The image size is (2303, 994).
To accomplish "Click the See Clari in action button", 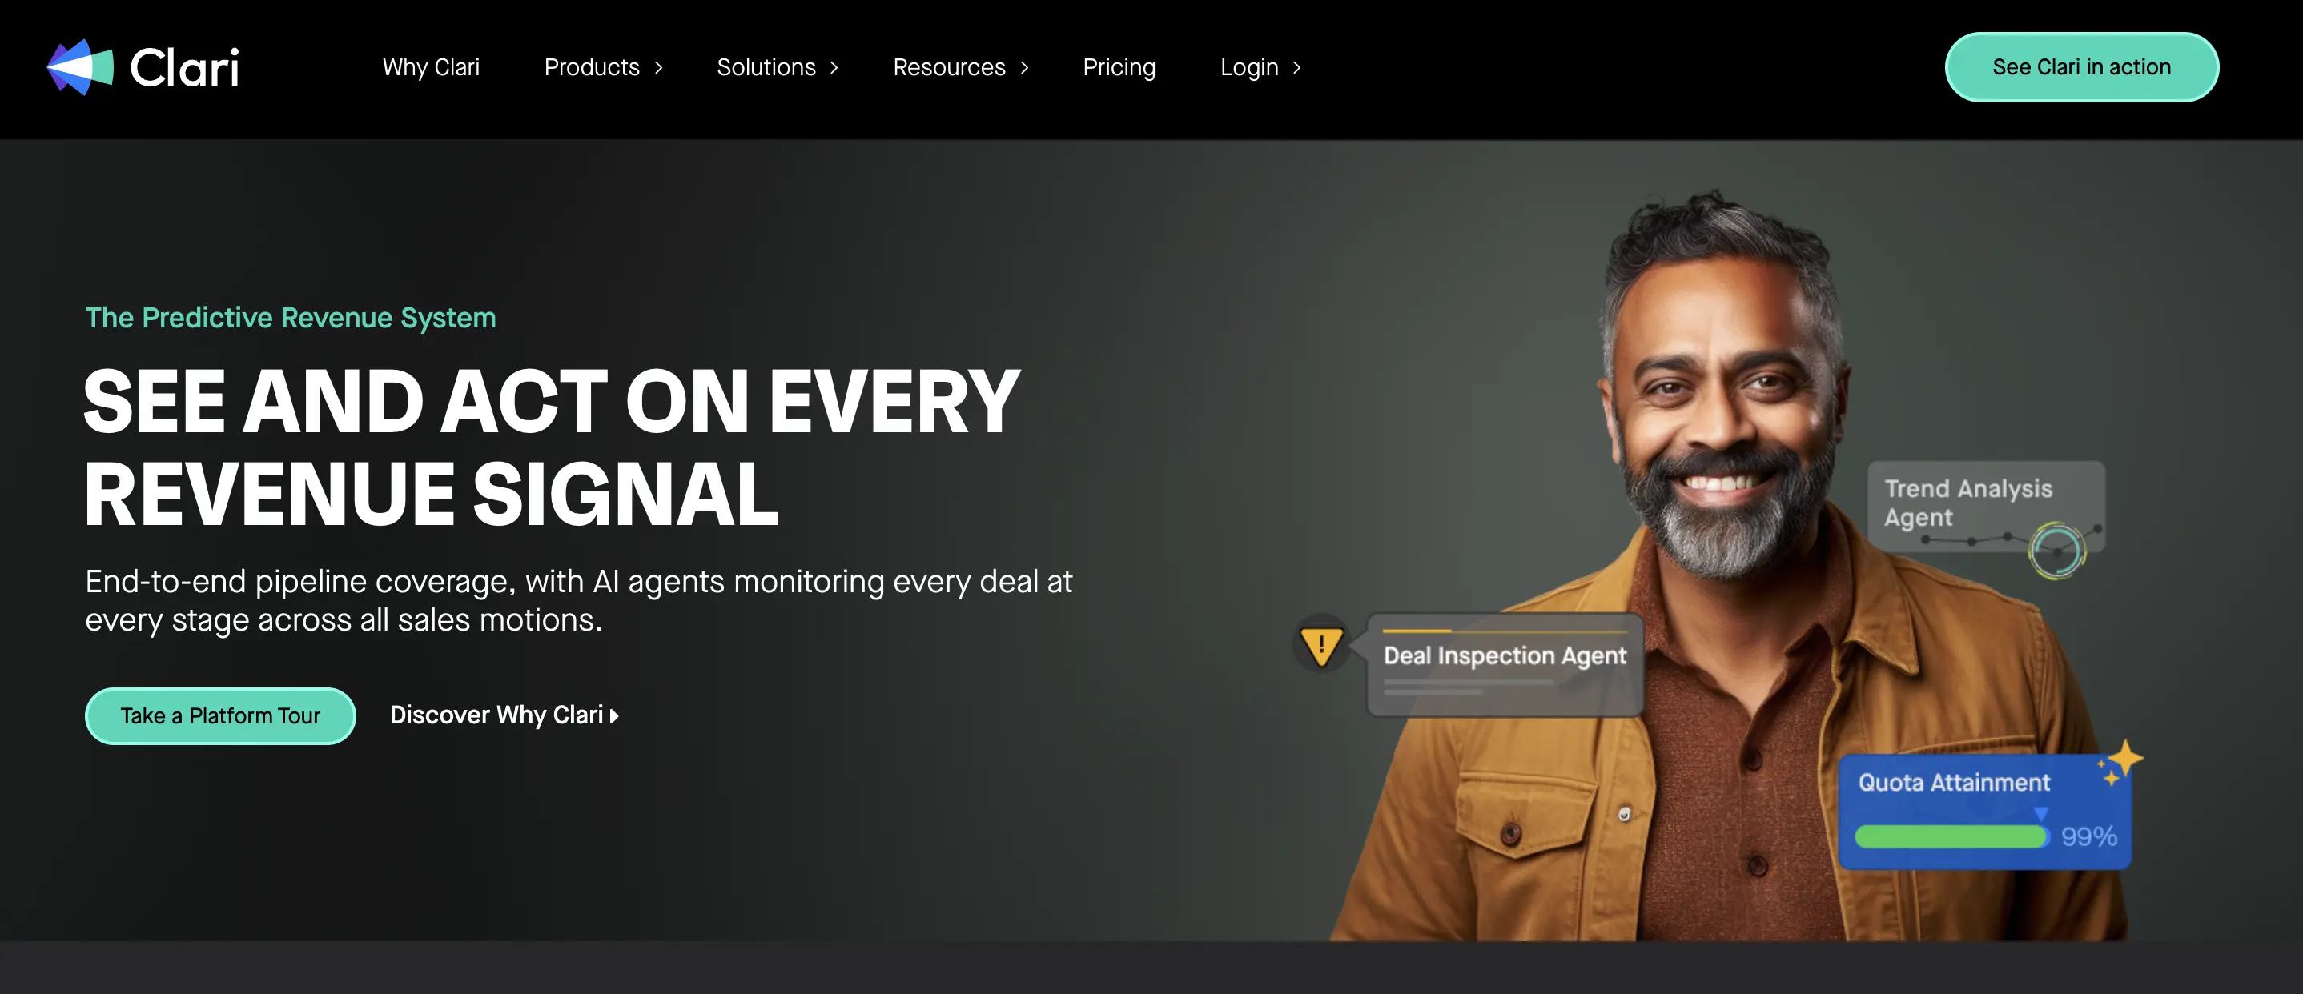I will tap(2081, 67).
